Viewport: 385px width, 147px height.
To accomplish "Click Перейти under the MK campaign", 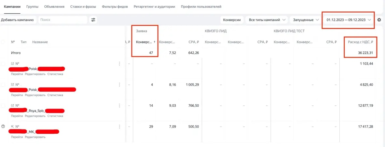I will (17, 137).
